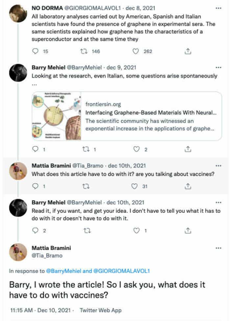The height and width of the screenshot is (321, 230).
Task: Open more options on NO DORMA's tweet
Action: (x=218, y=7)
